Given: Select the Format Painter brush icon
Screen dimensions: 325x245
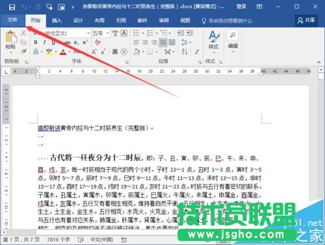Looking at the screenshot, I should (23, 51).
